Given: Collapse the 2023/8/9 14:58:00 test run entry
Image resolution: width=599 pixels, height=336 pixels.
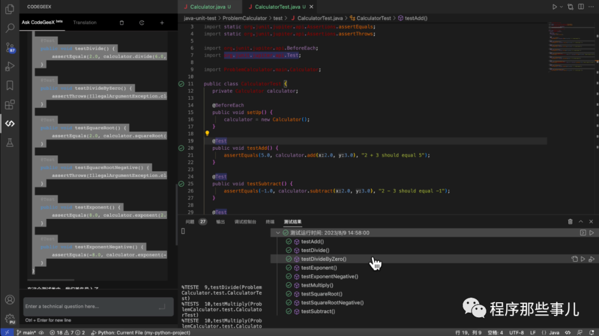Looking at the screenshot, I should point(277,233).
